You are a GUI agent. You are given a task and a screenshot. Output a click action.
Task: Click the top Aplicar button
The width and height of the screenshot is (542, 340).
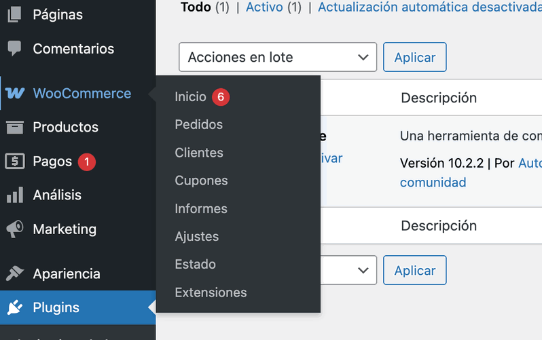[x=415, y=57]
